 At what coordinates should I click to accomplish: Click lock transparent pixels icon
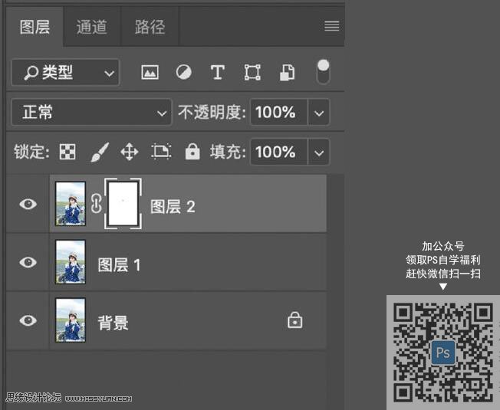click(x=67, y=152)
